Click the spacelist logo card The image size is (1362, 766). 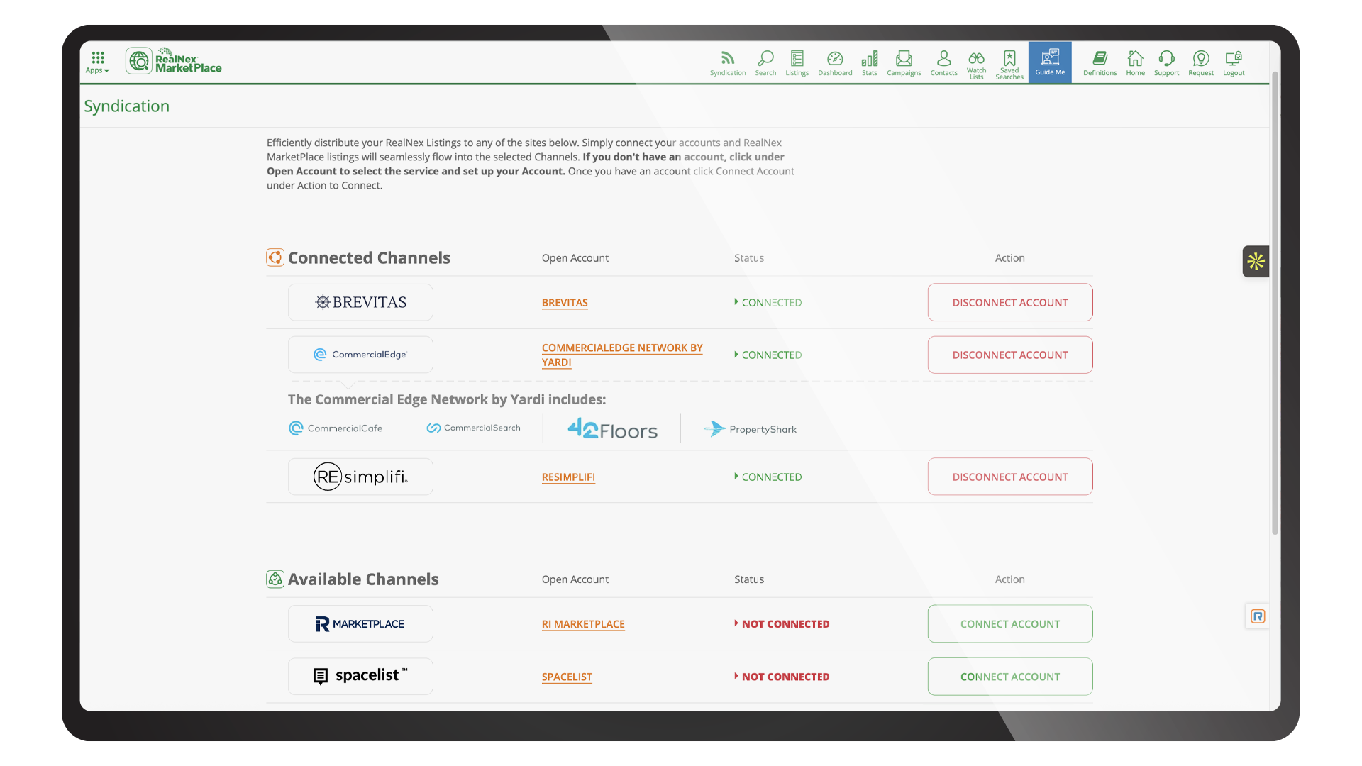tap(360, 676)
